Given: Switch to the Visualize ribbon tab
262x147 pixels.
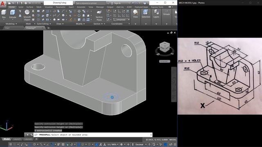Looking at the screenshot, I should click(x=49, y=7).
